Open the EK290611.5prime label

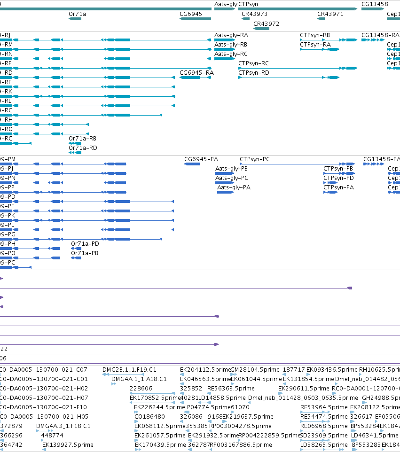pos(304,389)
